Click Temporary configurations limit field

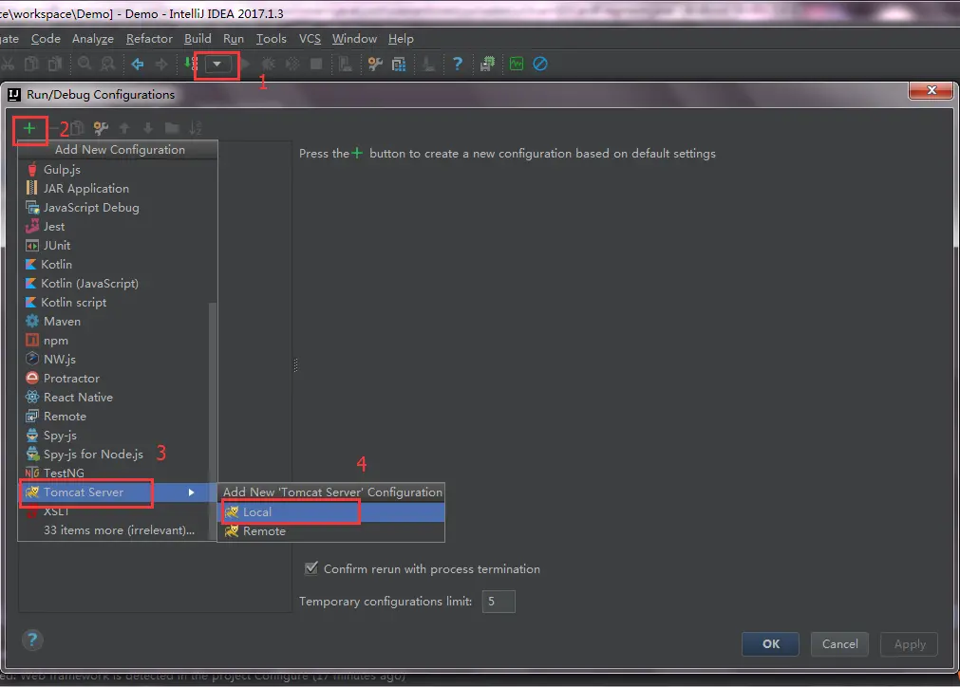pos(499,602)
